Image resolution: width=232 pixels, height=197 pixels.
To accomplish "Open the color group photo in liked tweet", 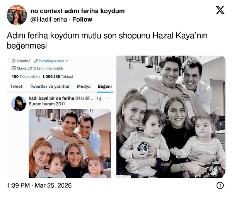I will [70, 143].
